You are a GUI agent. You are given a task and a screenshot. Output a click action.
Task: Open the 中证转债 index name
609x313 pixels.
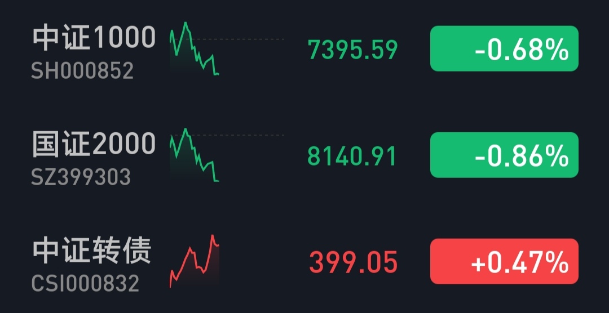point(92,251)
